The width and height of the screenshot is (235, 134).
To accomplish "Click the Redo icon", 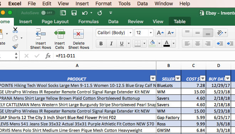I will click(100, 13).
